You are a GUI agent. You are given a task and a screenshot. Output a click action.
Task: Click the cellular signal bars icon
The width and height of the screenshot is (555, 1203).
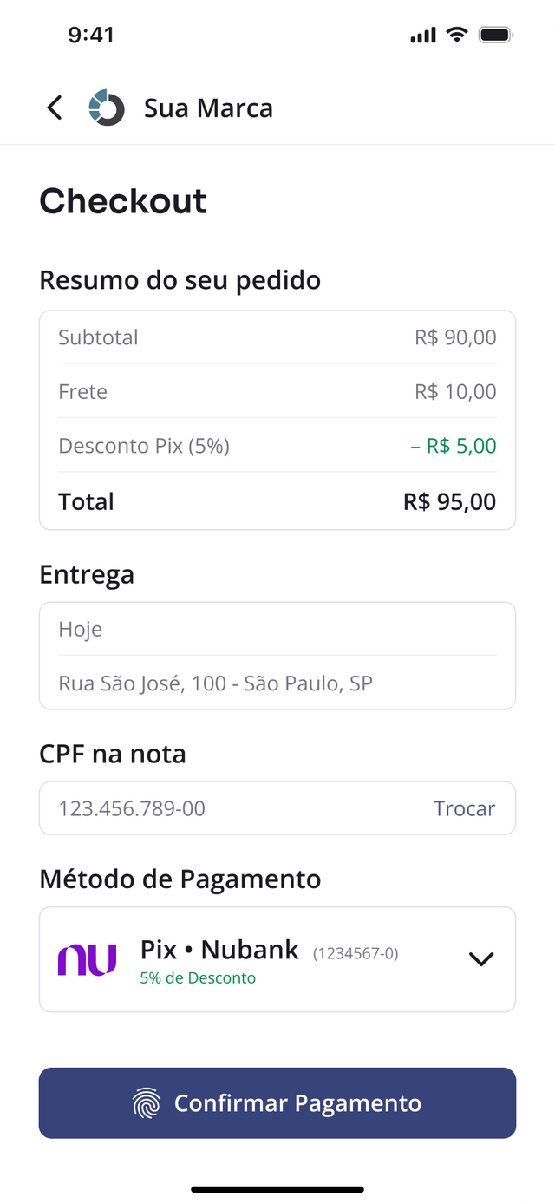[423, 36]
